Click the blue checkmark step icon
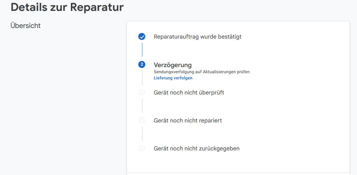Viewport: 357px width, 175px height. (x=142, y=37)
